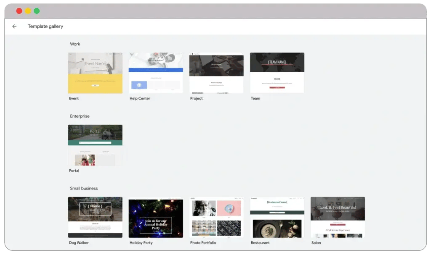The height and width of the screenshot is (255, 431).
Task: Click the green maximize window button
Action: point(37,11)
